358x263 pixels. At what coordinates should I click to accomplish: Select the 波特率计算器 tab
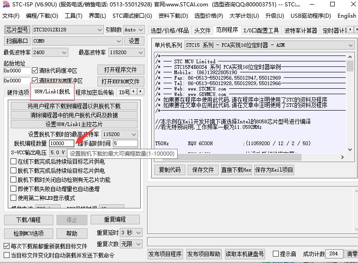[x=301, y=30]
